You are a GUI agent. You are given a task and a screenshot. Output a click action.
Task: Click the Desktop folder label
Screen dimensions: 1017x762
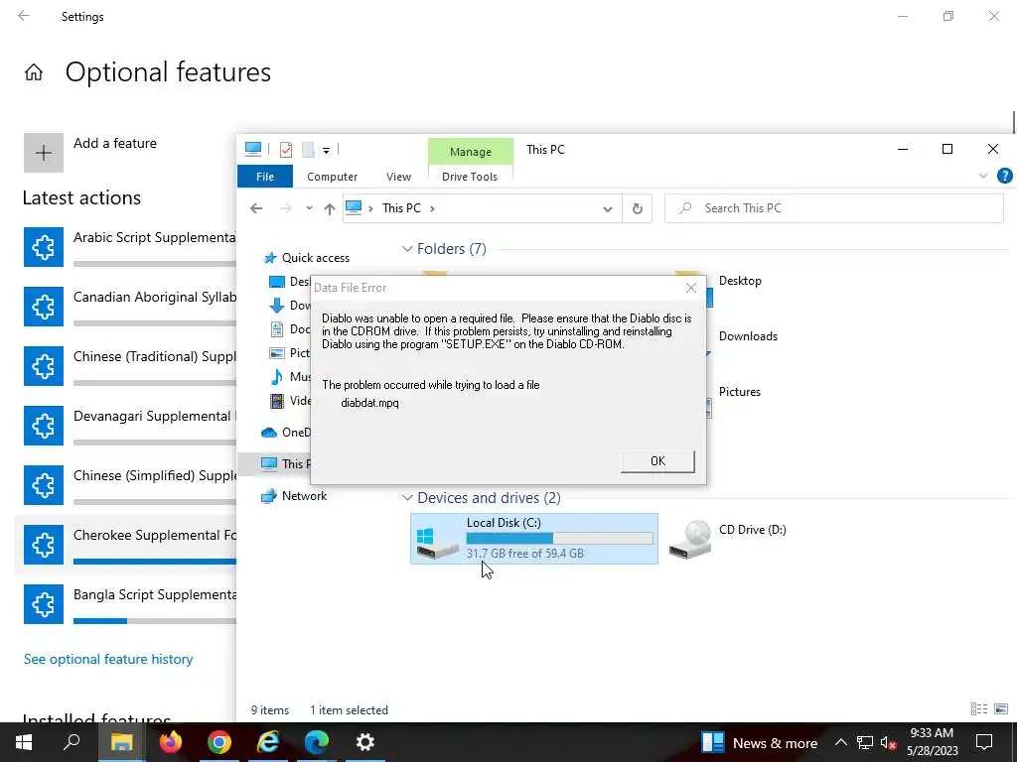tap(740, 281)
